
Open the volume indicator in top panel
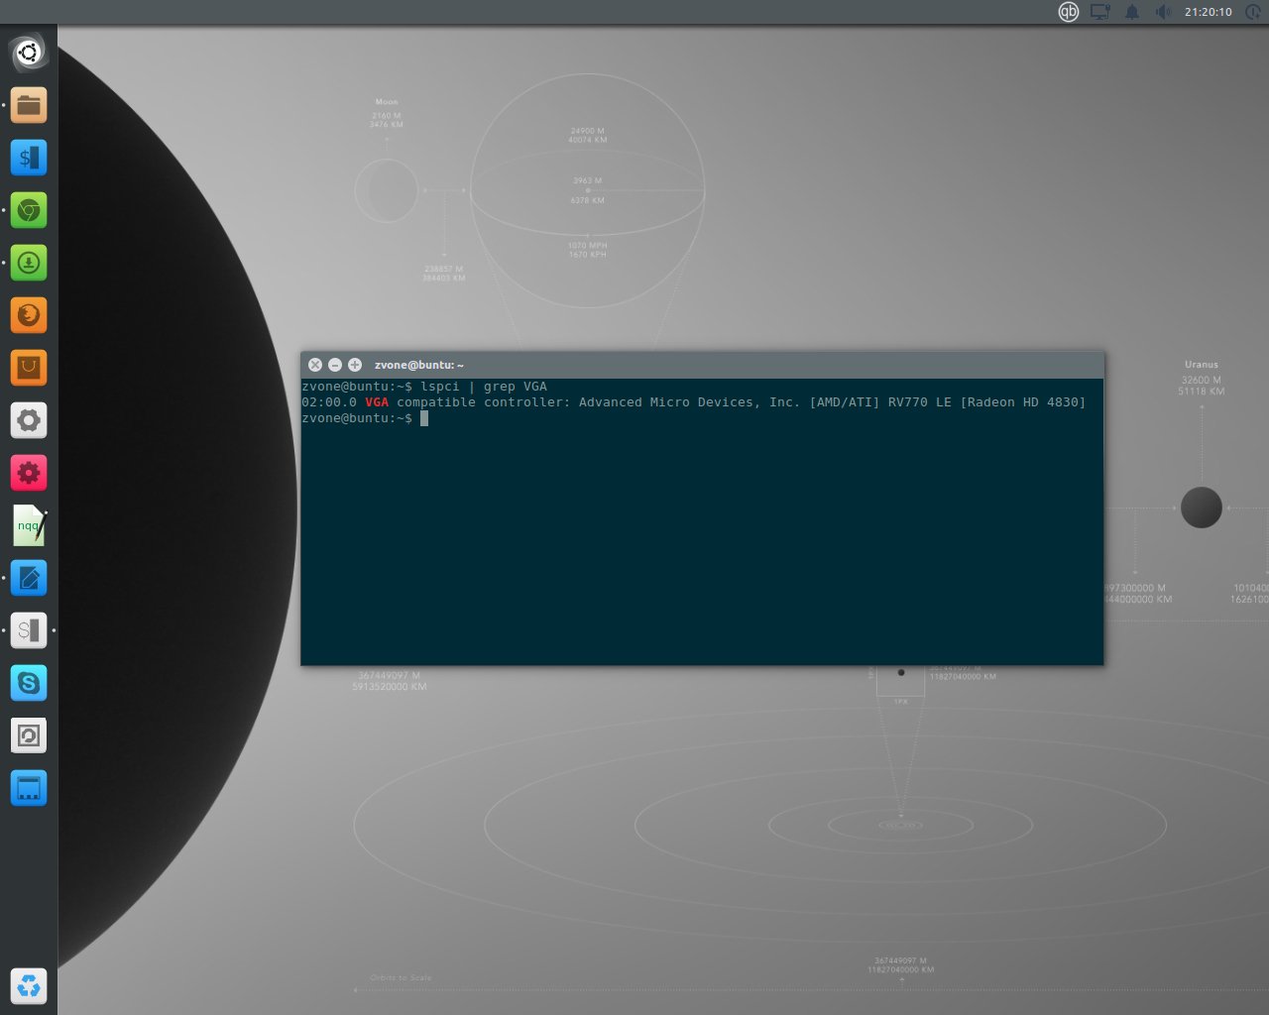click(x=1163, y=12)
